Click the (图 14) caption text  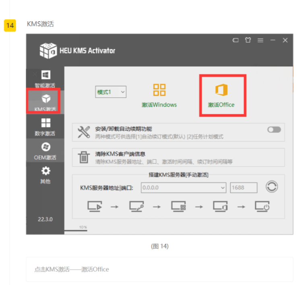[x=160, y=246]
